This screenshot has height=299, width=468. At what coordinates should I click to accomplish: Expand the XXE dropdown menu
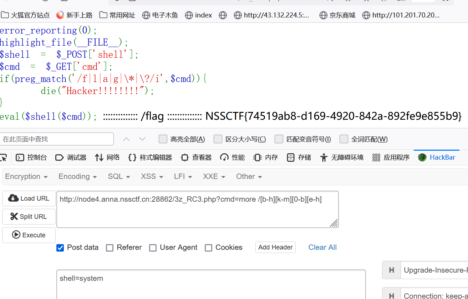pyautogui.click(x=214, y=177)
